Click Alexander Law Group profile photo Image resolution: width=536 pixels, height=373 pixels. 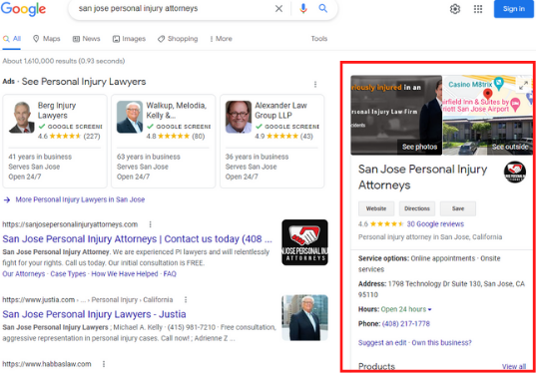(x=239, y=117)
